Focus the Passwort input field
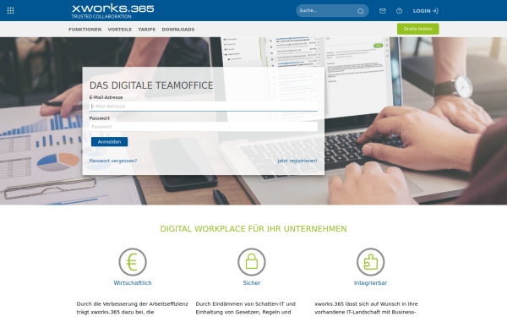507x317 pixels. [204, 127]
